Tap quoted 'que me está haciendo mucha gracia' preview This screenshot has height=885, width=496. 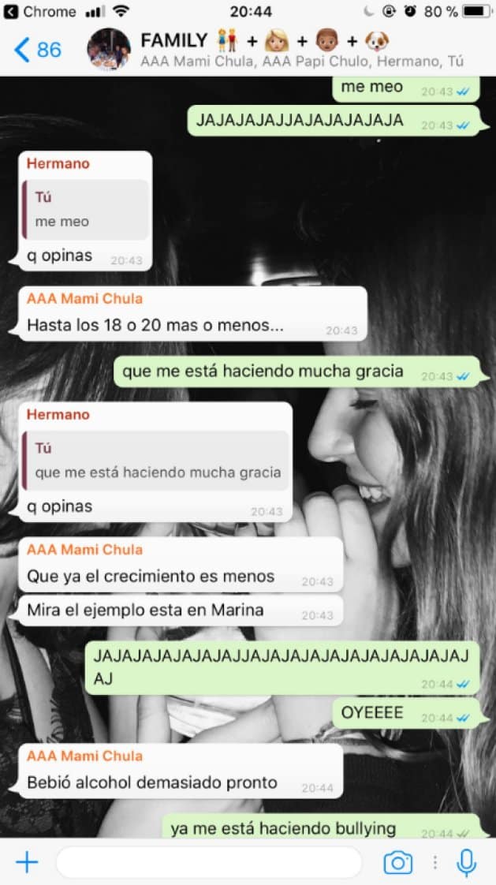click(x=156, y=460)
